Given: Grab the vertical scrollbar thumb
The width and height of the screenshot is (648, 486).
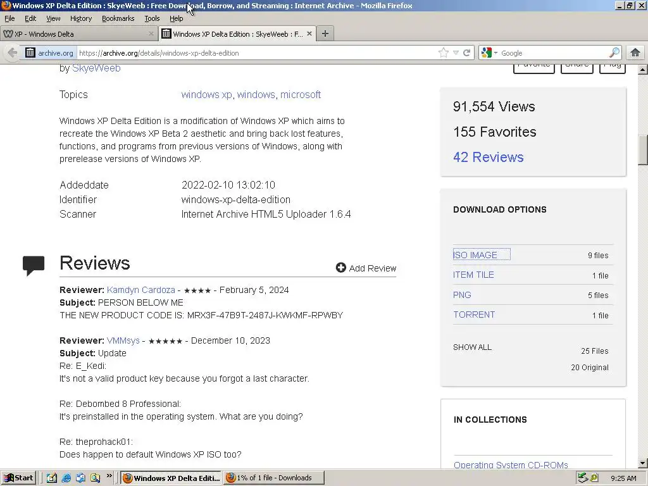Looking at the screenshot, I should click(643, 150).
